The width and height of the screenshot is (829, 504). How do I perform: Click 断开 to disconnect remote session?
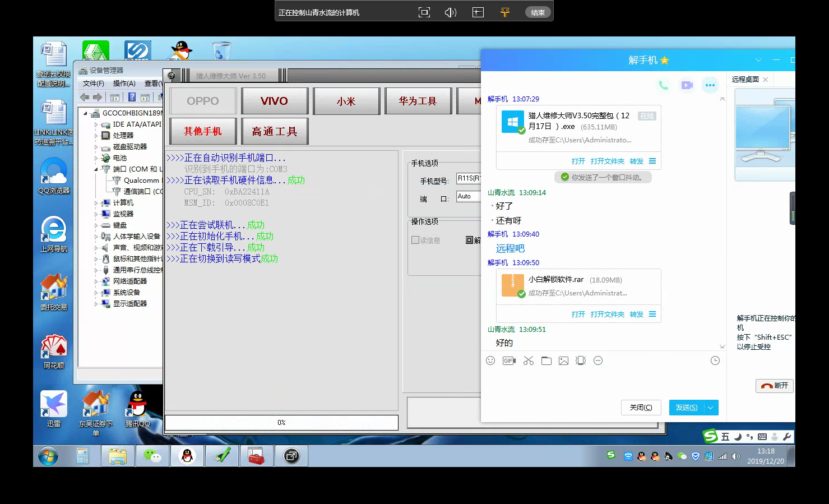(x=775, y=386)
